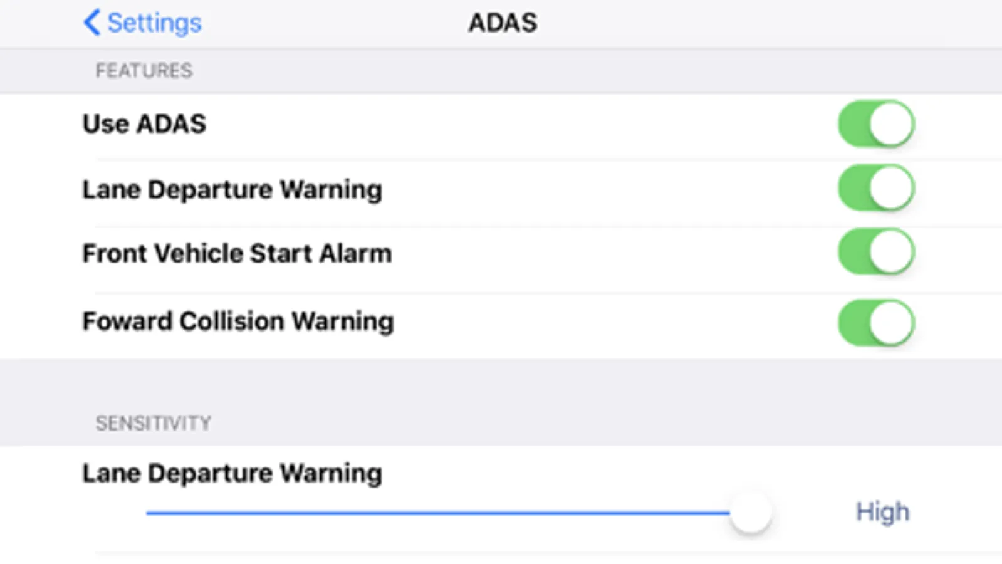Image resolution: width=1002 pixels, height=564 pixels.
Task: Go back via the Settings link
Action: tap(154, 23)
